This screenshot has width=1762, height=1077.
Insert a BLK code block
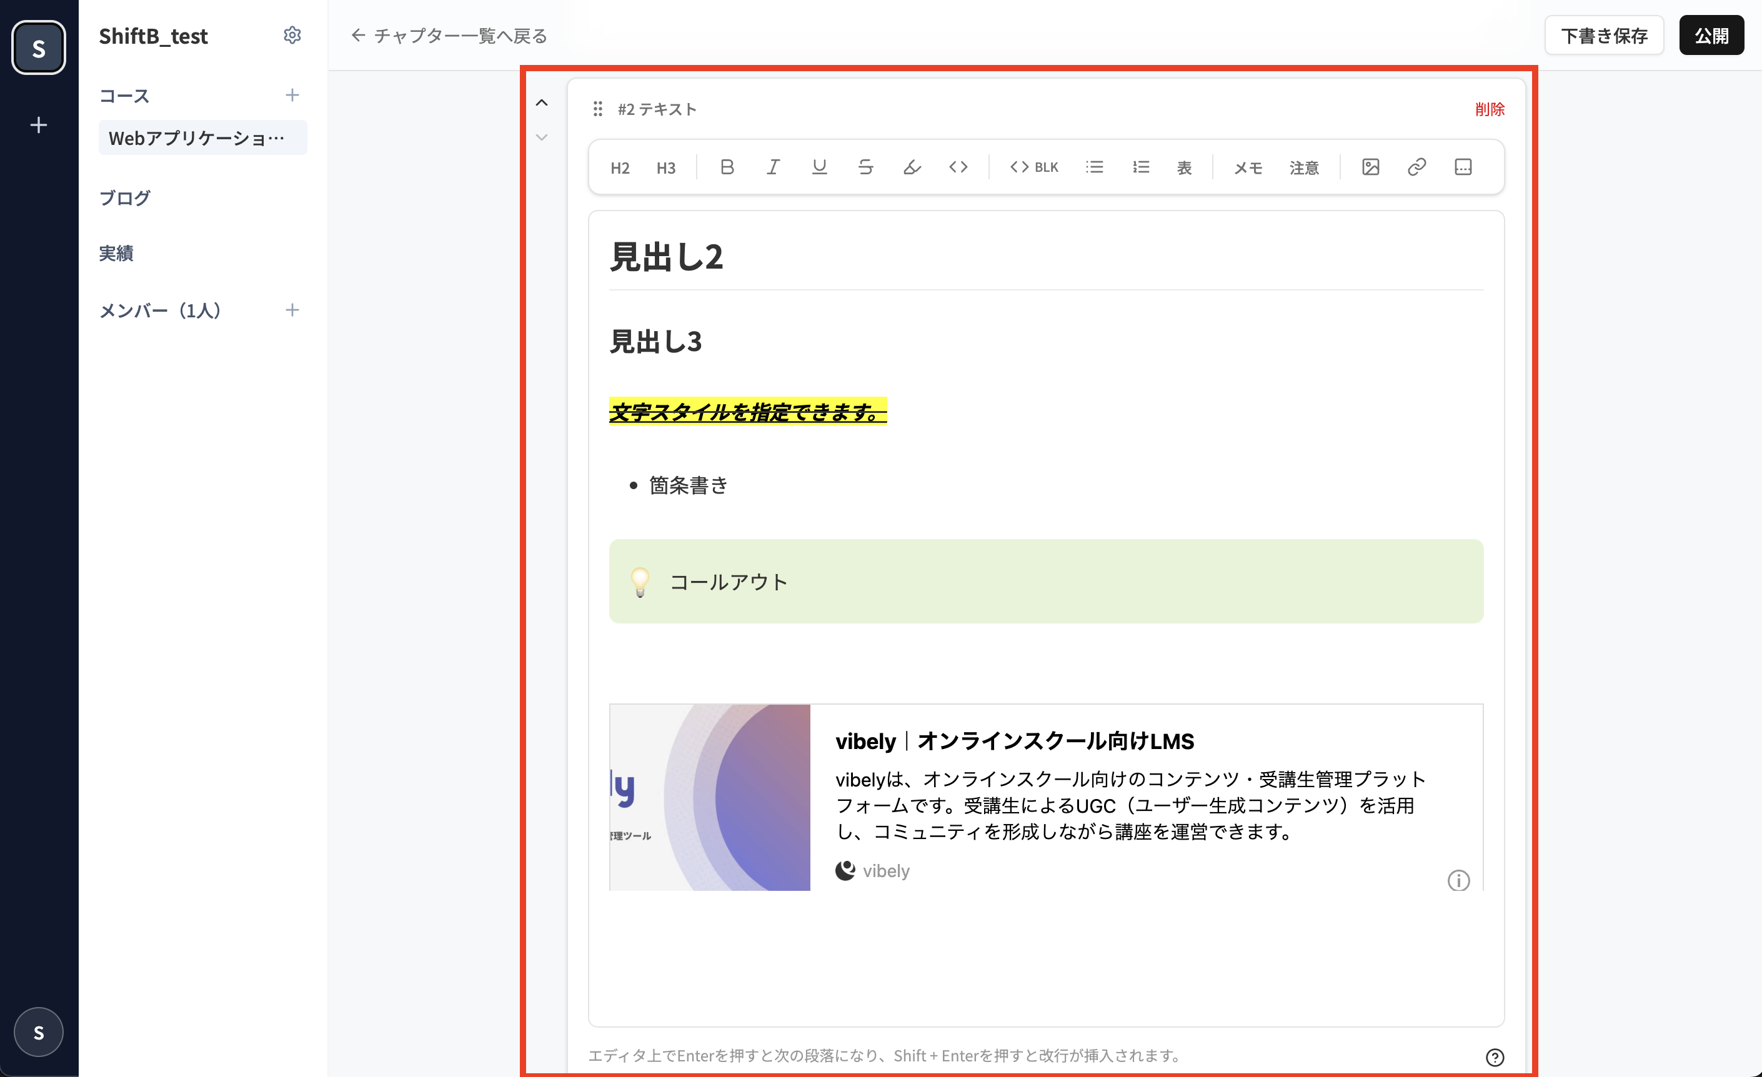pyautogui.click(x=1034, y=167)
